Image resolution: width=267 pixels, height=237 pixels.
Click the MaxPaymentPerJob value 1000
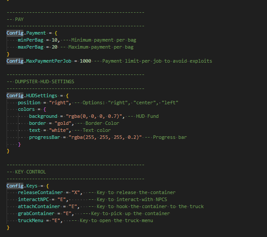(x=85, y=61)
